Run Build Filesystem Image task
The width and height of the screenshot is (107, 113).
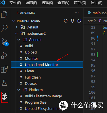click(x=47, y=96)
